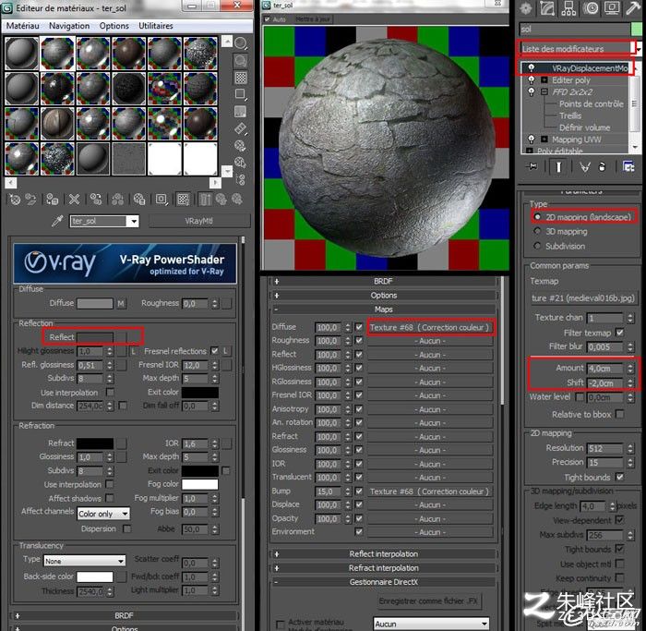Select the Subdivision type radio button

537,246
